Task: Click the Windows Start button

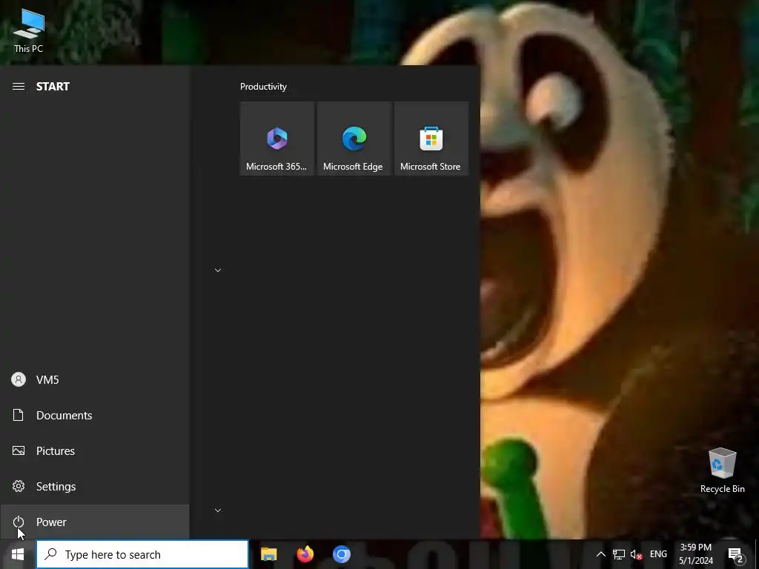Action: [x=18, y=554]
